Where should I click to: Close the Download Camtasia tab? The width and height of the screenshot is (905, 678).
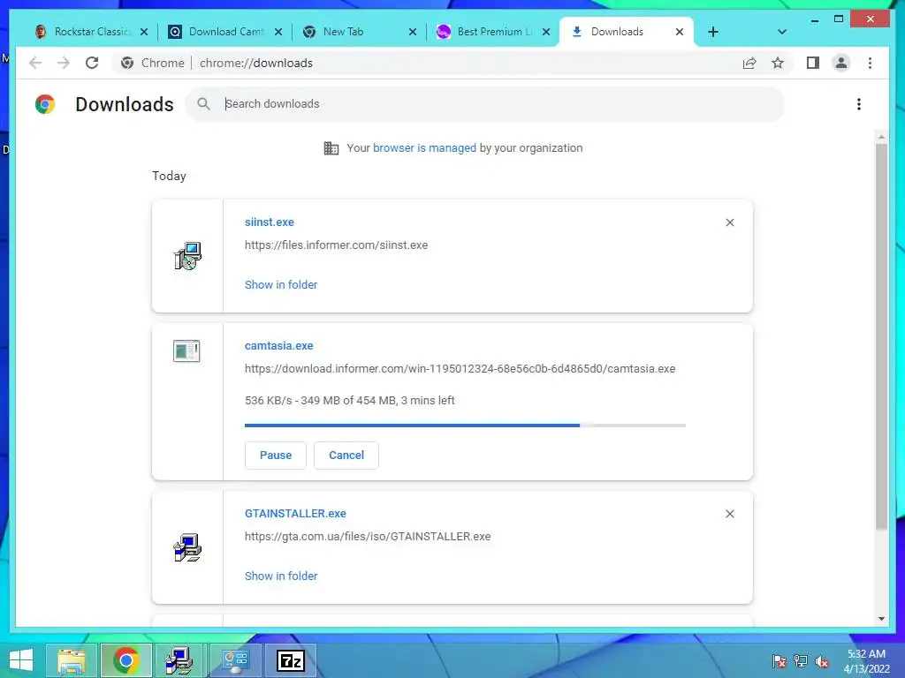click(x=278, y=32)
